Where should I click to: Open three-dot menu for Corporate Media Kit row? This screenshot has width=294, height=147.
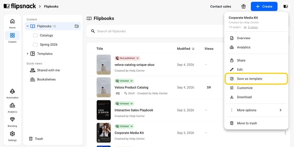tap(285, 133)
